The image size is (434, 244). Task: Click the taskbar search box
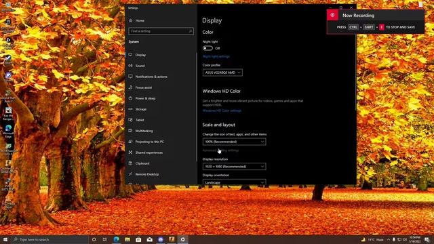[50, 239]
